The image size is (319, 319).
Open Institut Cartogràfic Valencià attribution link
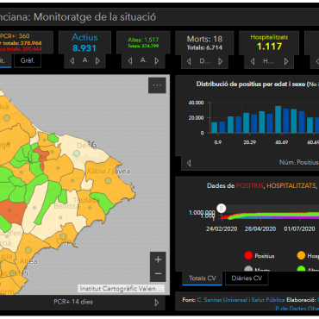pos(122,289)
